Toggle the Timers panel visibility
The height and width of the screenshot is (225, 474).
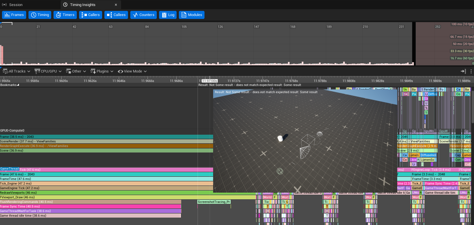65,15
